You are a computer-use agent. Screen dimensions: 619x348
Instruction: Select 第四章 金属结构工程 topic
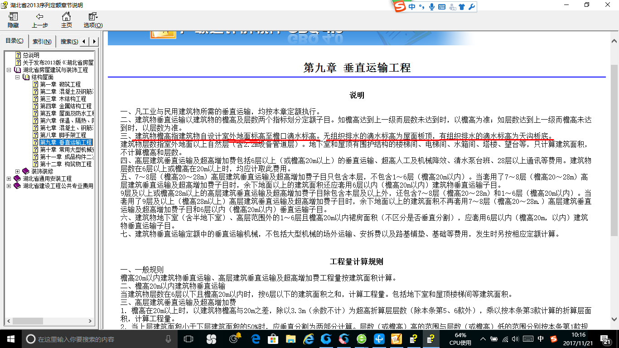[x=66, y=106]
